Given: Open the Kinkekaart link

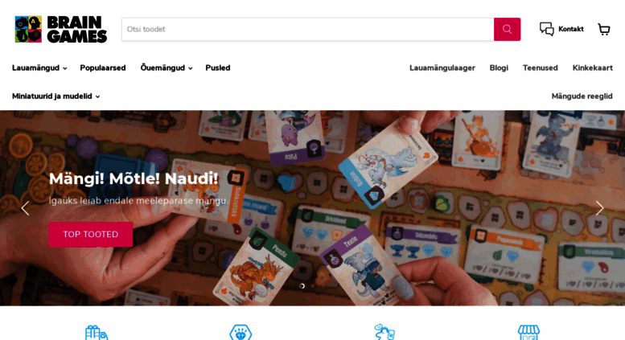Looking at the screenshot, I should pyautogui.click(x=592, y=68).
